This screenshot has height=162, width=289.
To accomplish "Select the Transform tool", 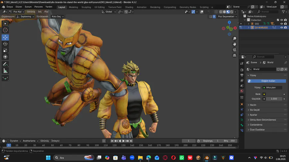I will pos(5,57).
